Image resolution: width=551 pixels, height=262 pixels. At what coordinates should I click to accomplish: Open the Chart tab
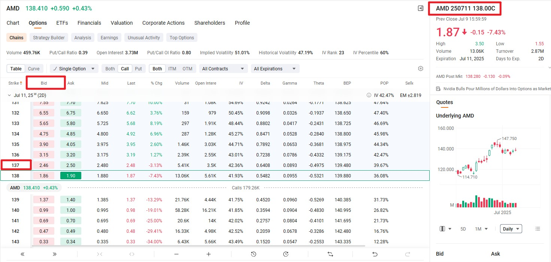(x=13, y=23)
